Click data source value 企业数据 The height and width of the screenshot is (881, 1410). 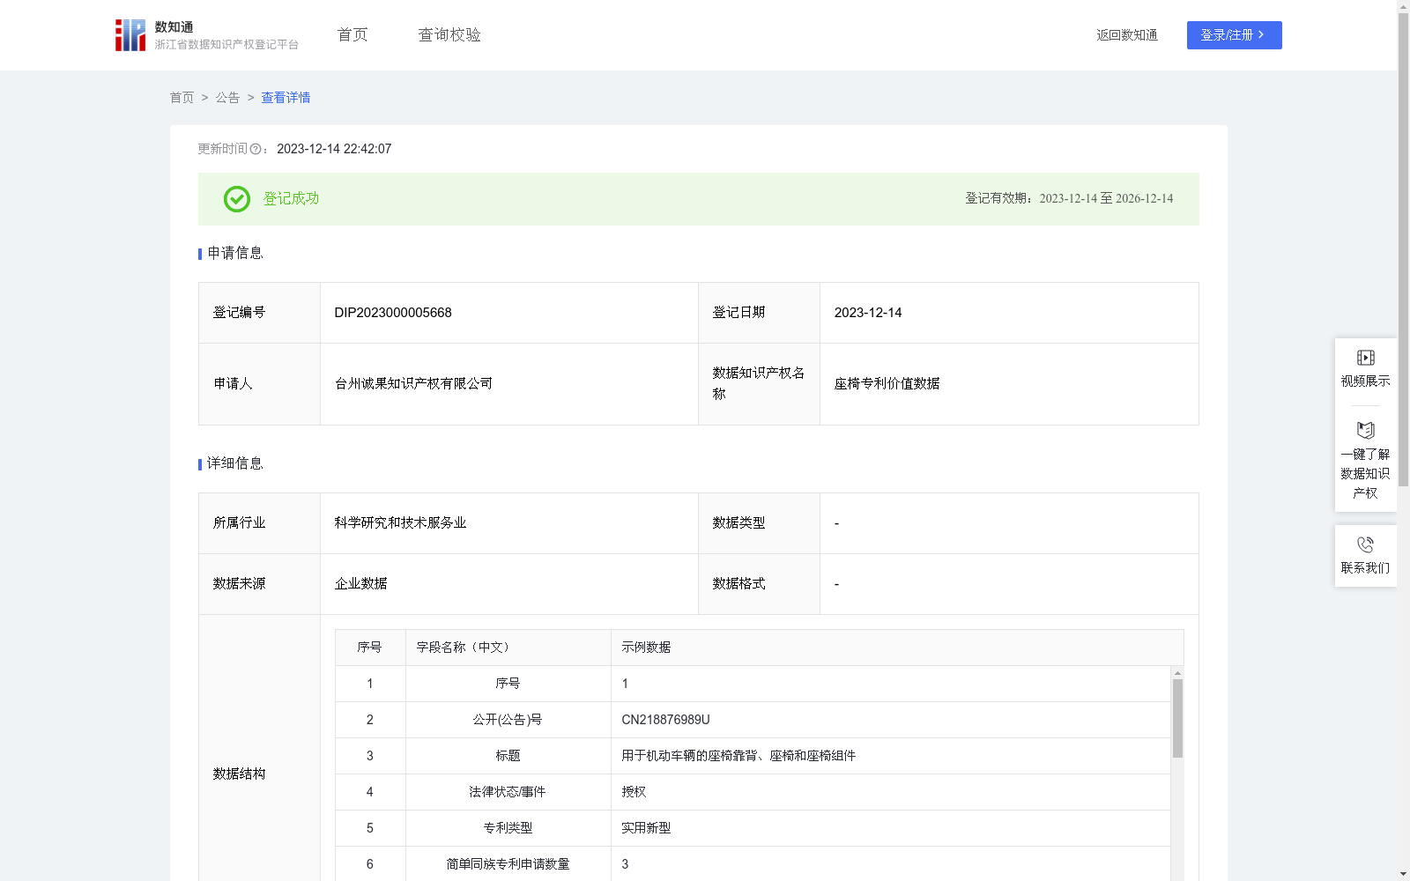(360, 584)
